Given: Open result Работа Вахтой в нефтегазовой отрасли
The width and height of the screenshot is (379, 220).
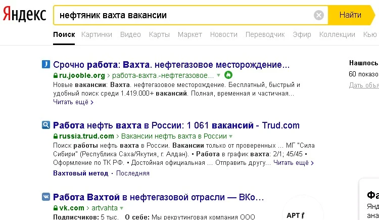Looking at the screenshot, I should pos(158,197).
